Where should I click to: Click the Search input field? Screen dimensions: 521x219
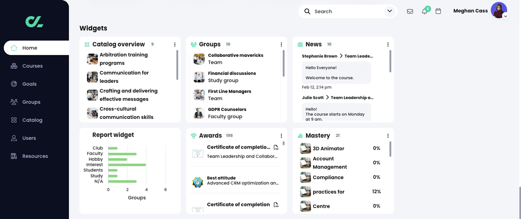click(x=347, y=11)
